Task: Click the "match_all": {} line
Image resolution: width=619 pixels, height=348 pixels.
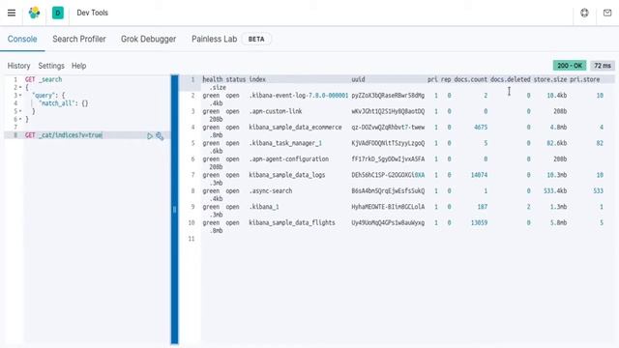Action: (x=64, y=103)
